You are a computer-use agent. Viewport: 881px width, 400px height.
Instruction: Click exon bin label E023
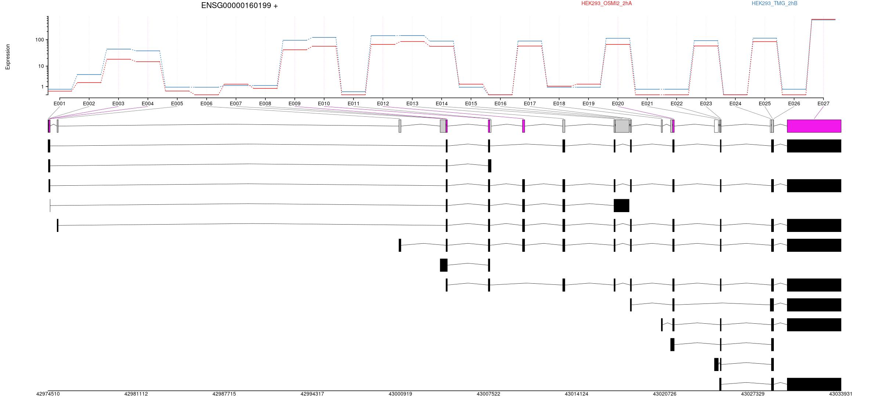(706, 103)
